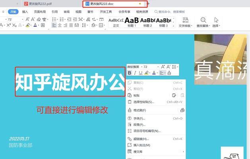Switch to the 引用 ribbon tab
This screenshot has width=250, height=159.
click(x=55, y=12)
